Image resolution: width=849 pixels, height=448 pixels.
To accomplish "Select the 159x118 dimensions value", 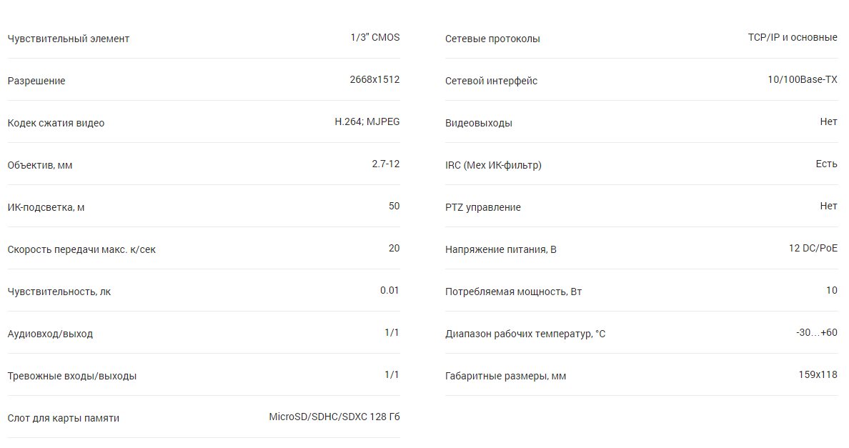I will (818, 375).
